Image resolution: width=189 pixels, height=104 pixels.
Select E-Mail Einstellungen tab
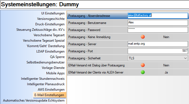point(50,95)
